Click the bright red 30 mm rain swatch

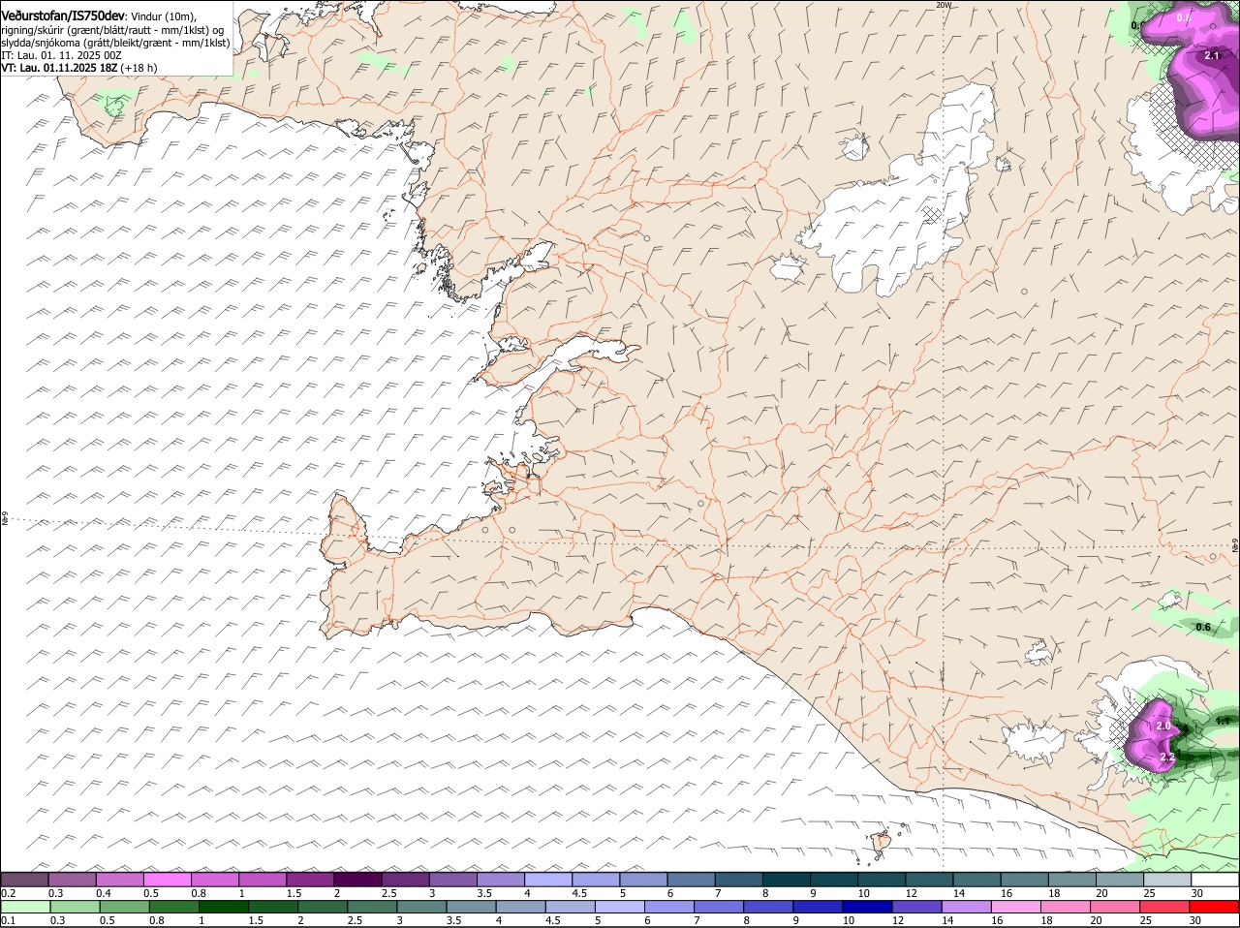[1216, 907]
